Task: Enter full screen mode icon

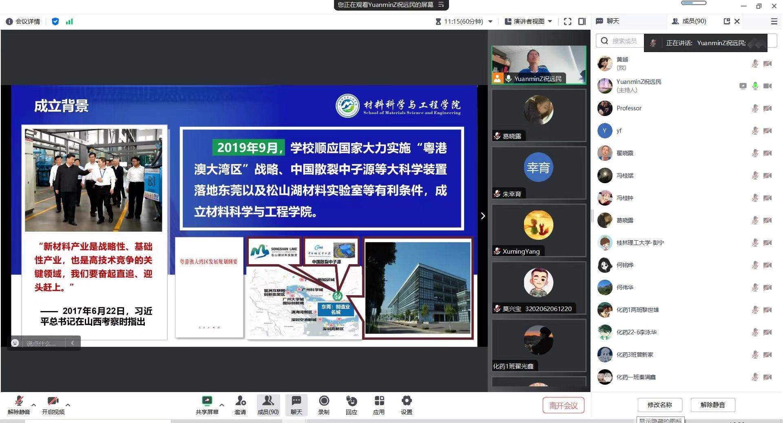Action: 567,22
